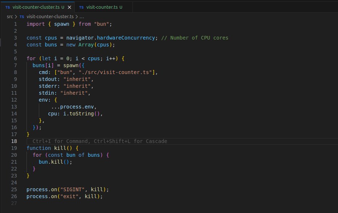Click the "./src/visit-counter.ts" string
Screen dimensions: 338x213
coord(115,72)
